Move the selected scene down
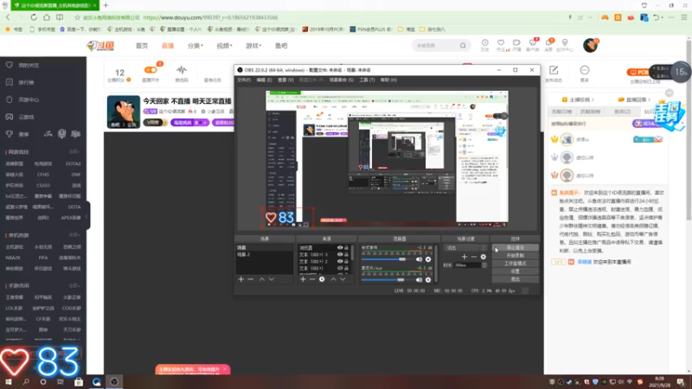 272,279
